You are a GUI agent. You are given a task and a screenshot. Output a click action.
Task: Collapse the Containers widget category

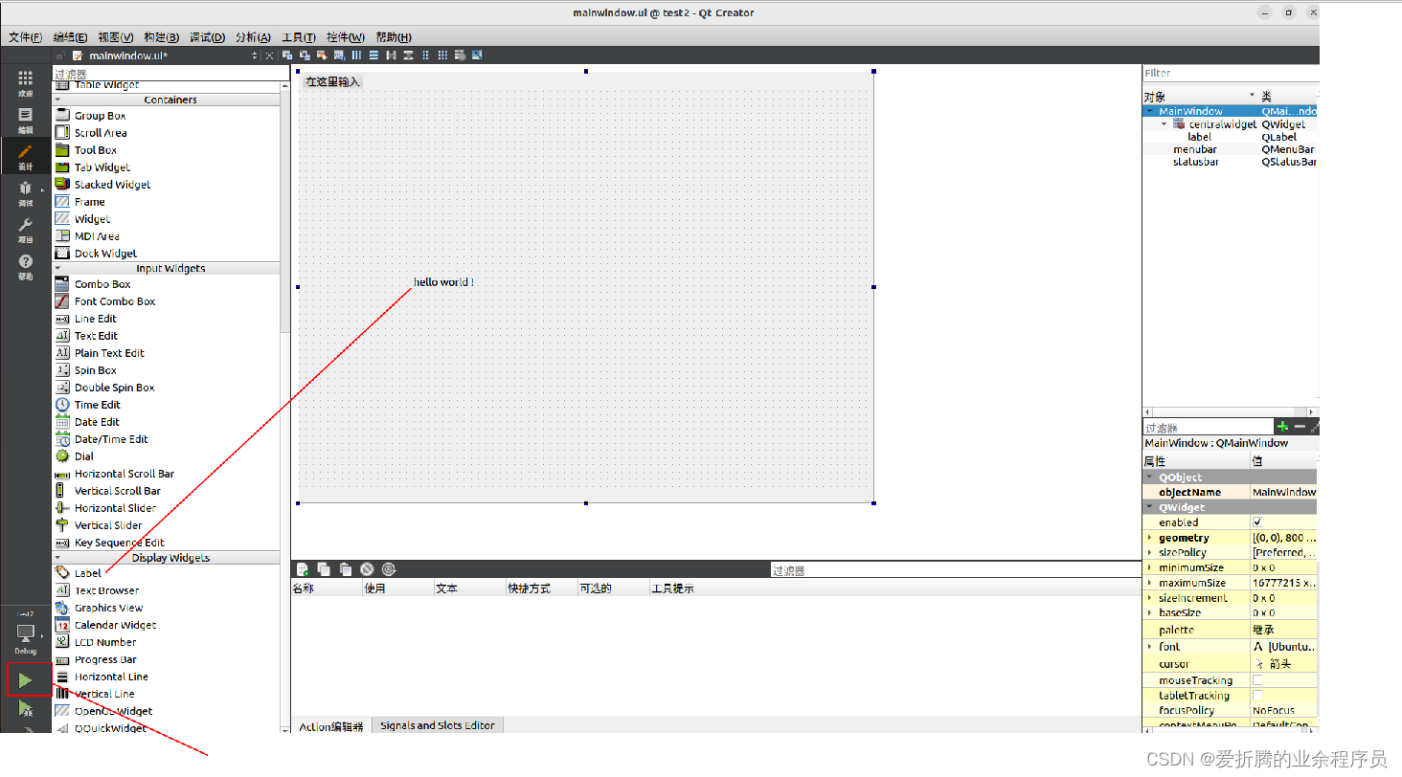[57, 100]
